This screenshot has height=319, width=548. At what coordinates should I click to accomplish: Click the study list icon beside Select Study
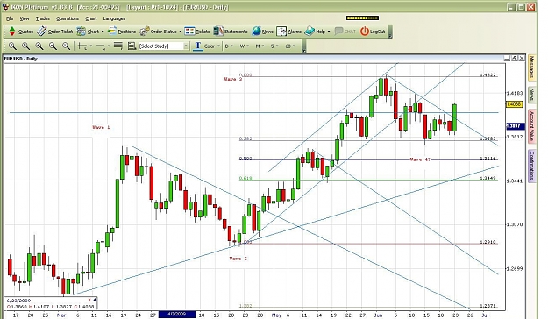[x=132, y=46]
